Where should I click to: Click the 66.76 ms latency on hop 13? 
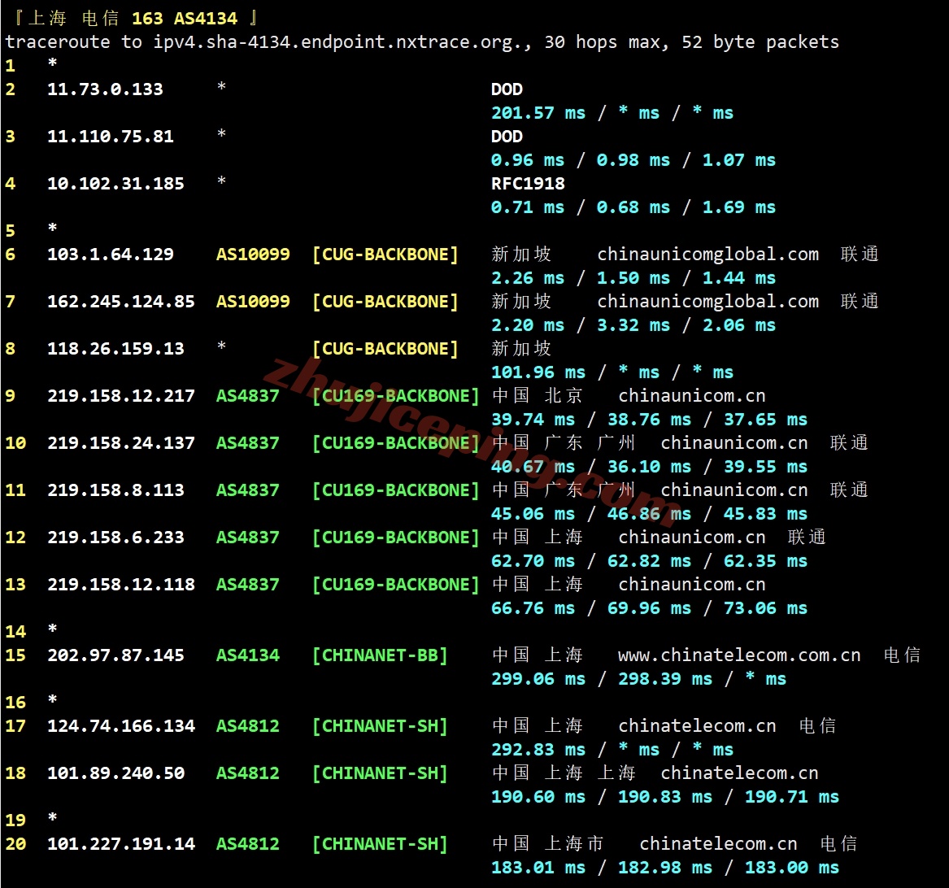pyautogui.click(x=533, y=609)
